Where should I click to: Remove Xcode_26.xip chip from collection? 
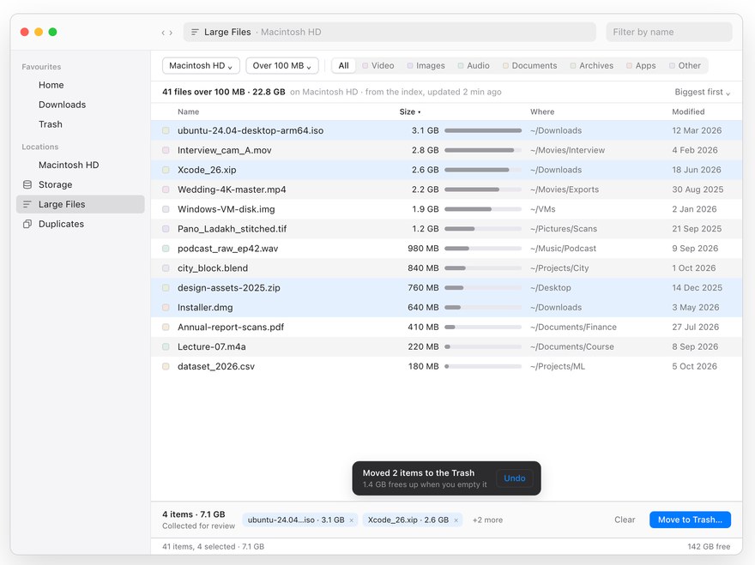[x=456, y=520]
